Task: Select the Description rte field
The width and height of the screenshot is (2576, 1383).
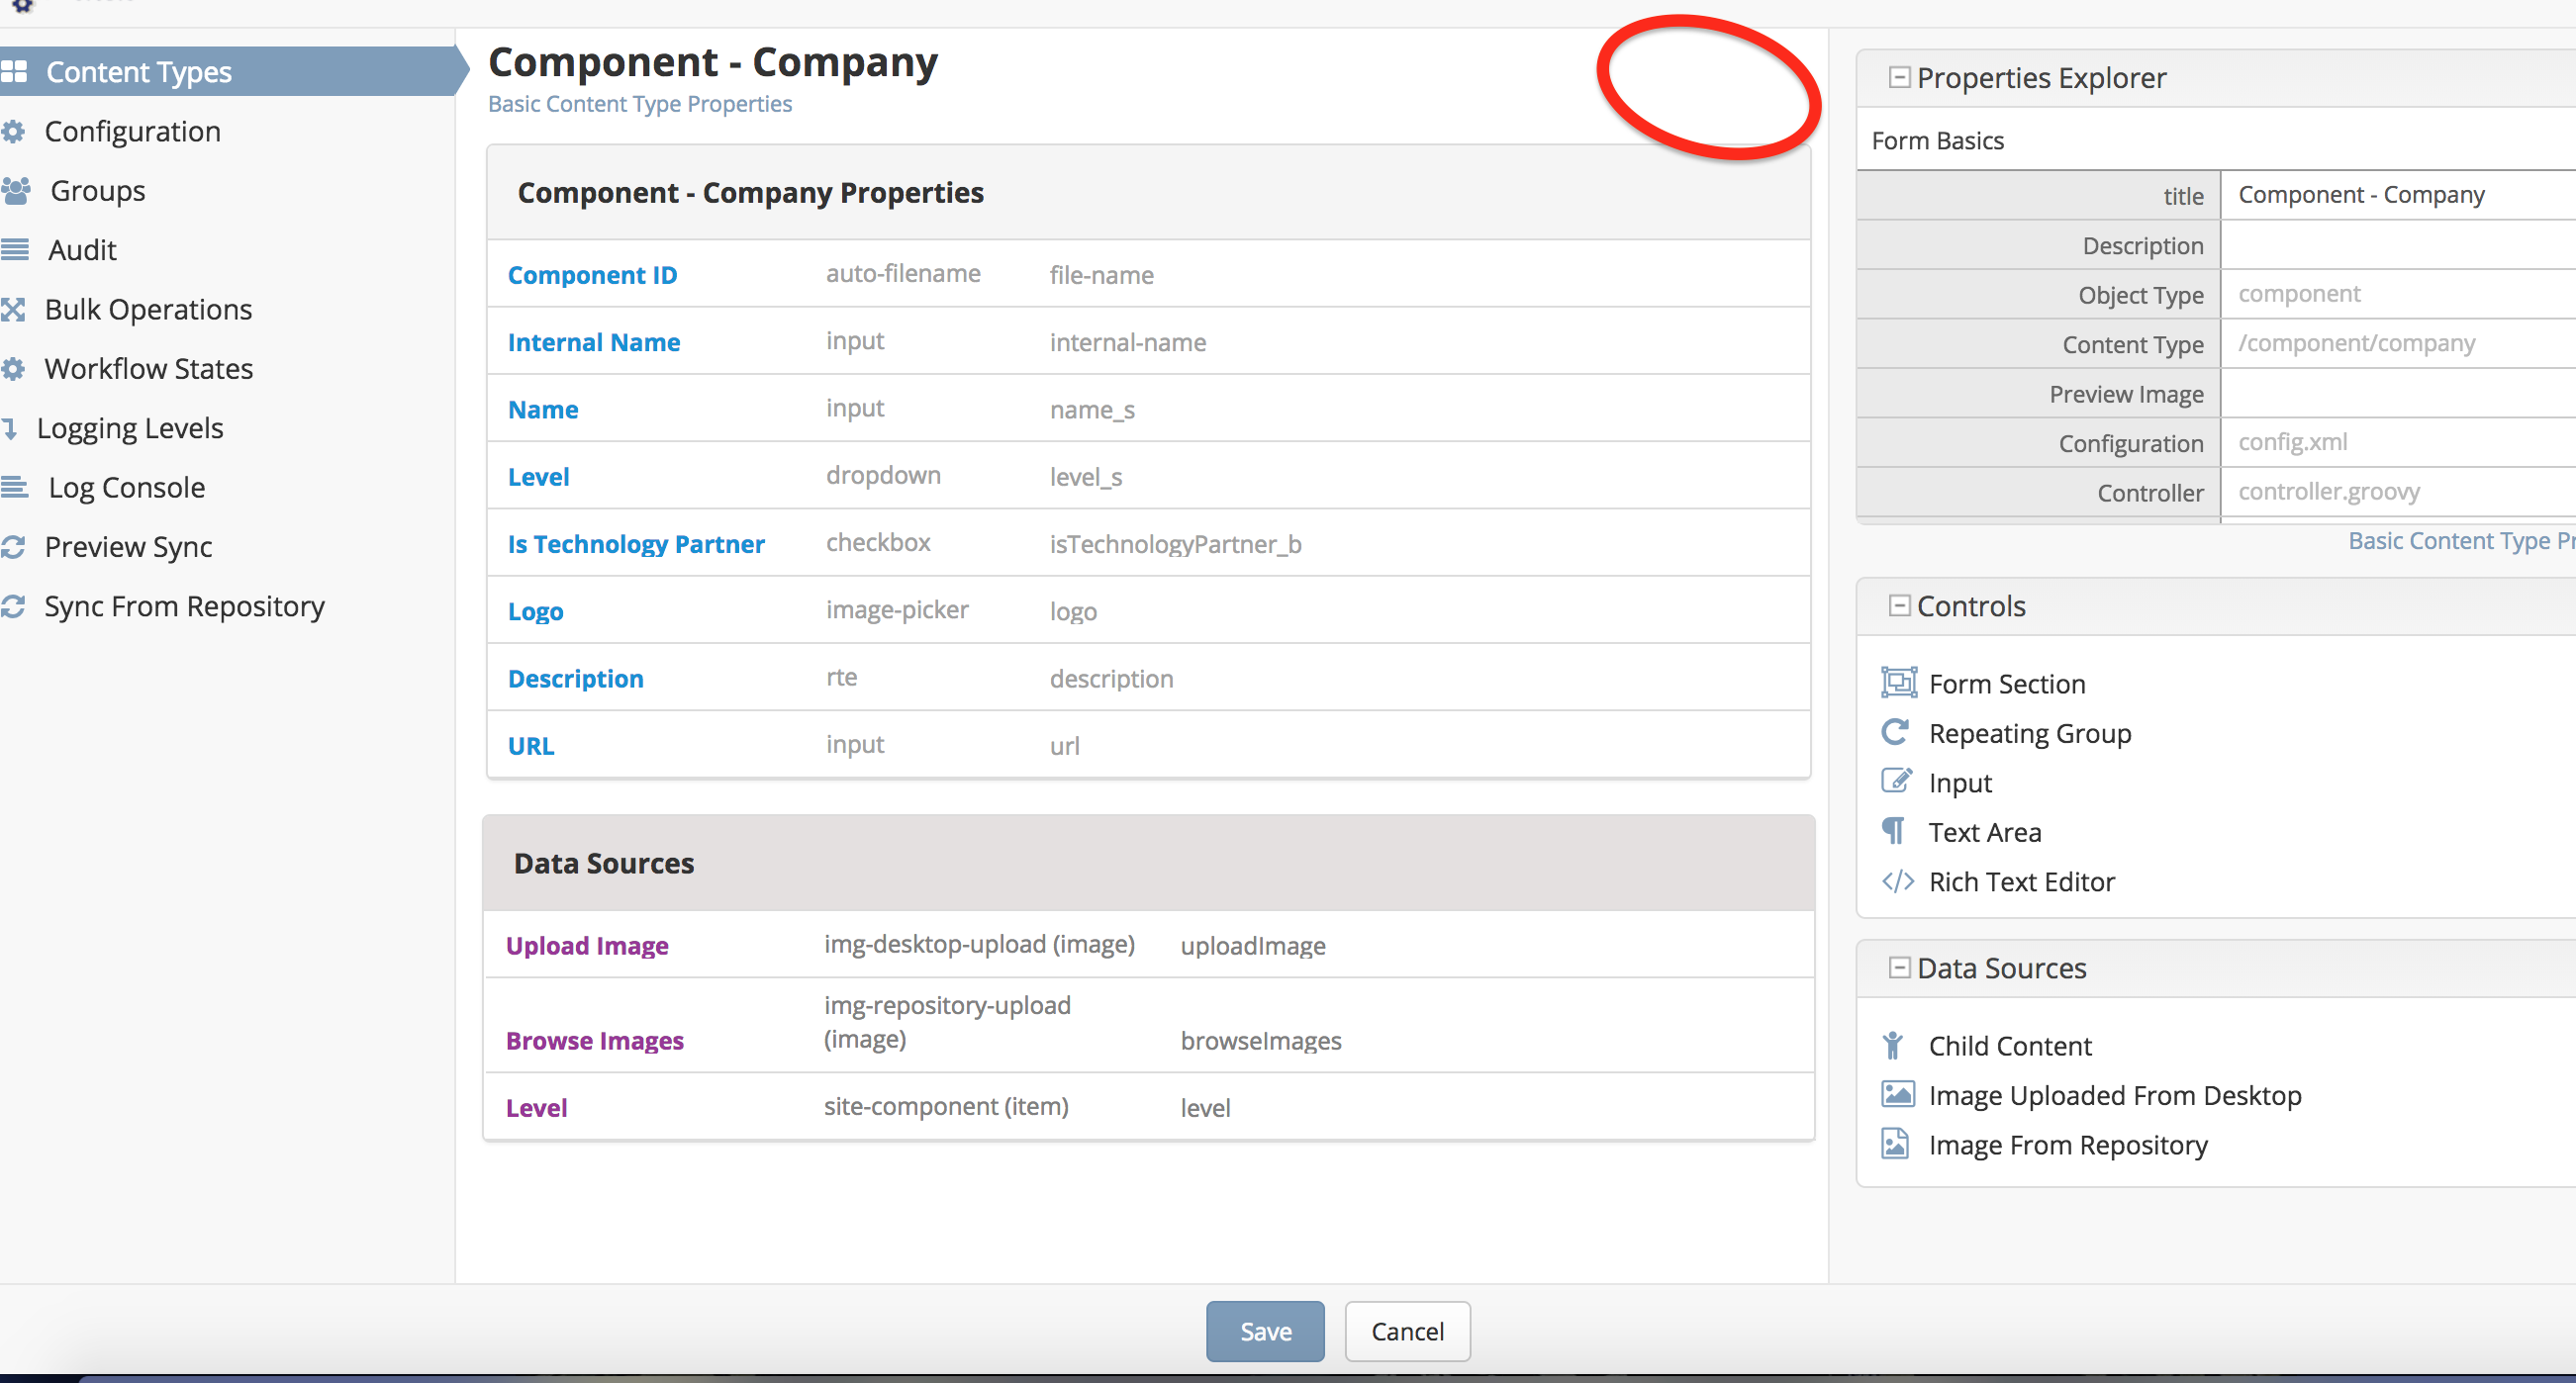Action: click(1148, 677)
